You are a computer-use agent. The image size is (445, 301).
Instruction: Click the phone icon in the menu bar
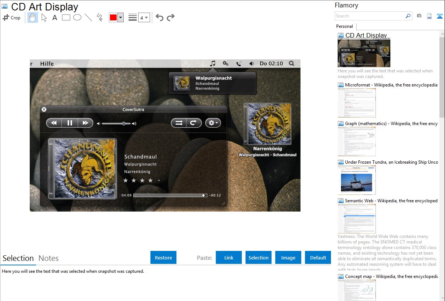pyautogui.click(x=239, y=63)
